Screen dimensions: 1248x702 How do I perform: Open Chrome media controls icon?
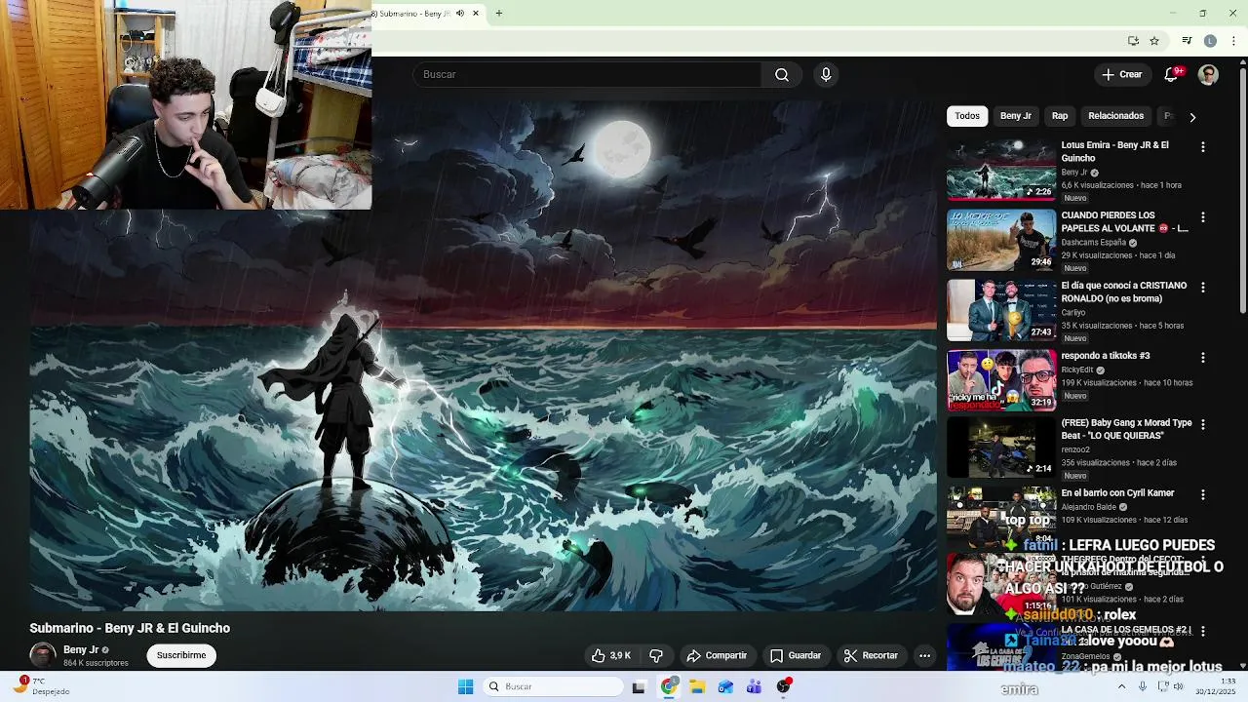tap(1187, 41)
